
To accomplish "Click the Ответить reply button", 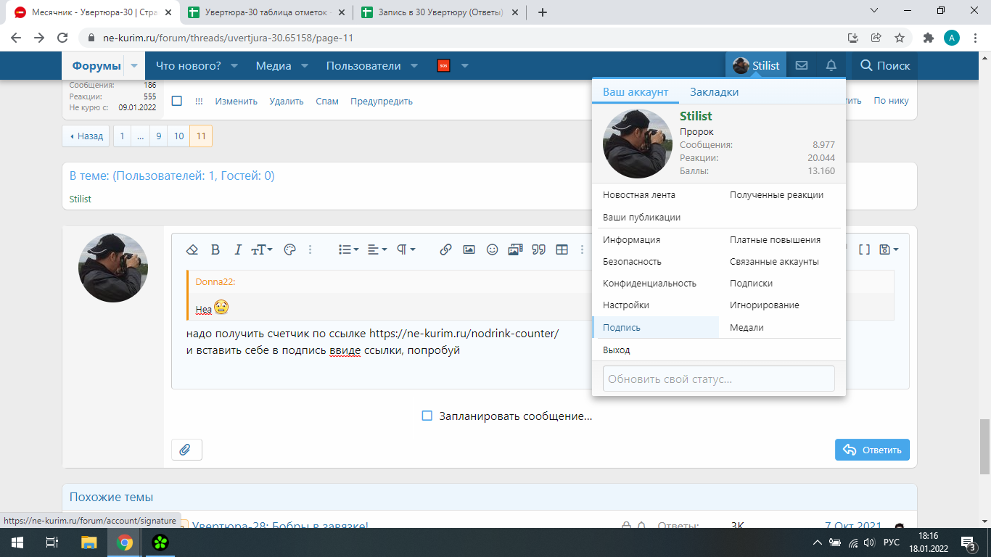I will coord(872,450).
